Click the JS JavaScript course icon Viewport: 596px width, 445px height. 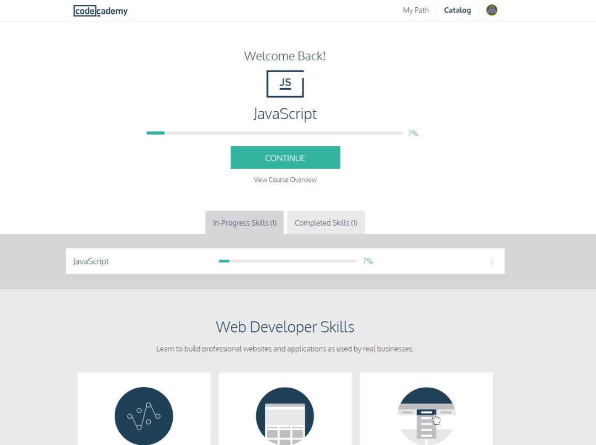pos(285,83)
